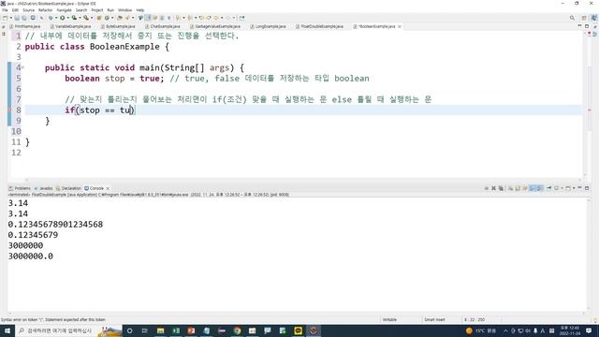
Task: Switch to the GarbageValueExample.java editor tab
Action: coord(215,26)
